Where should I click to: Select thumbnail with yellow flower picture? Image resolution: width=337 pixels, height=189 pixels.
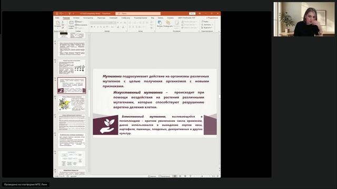(x=72, y=104)
